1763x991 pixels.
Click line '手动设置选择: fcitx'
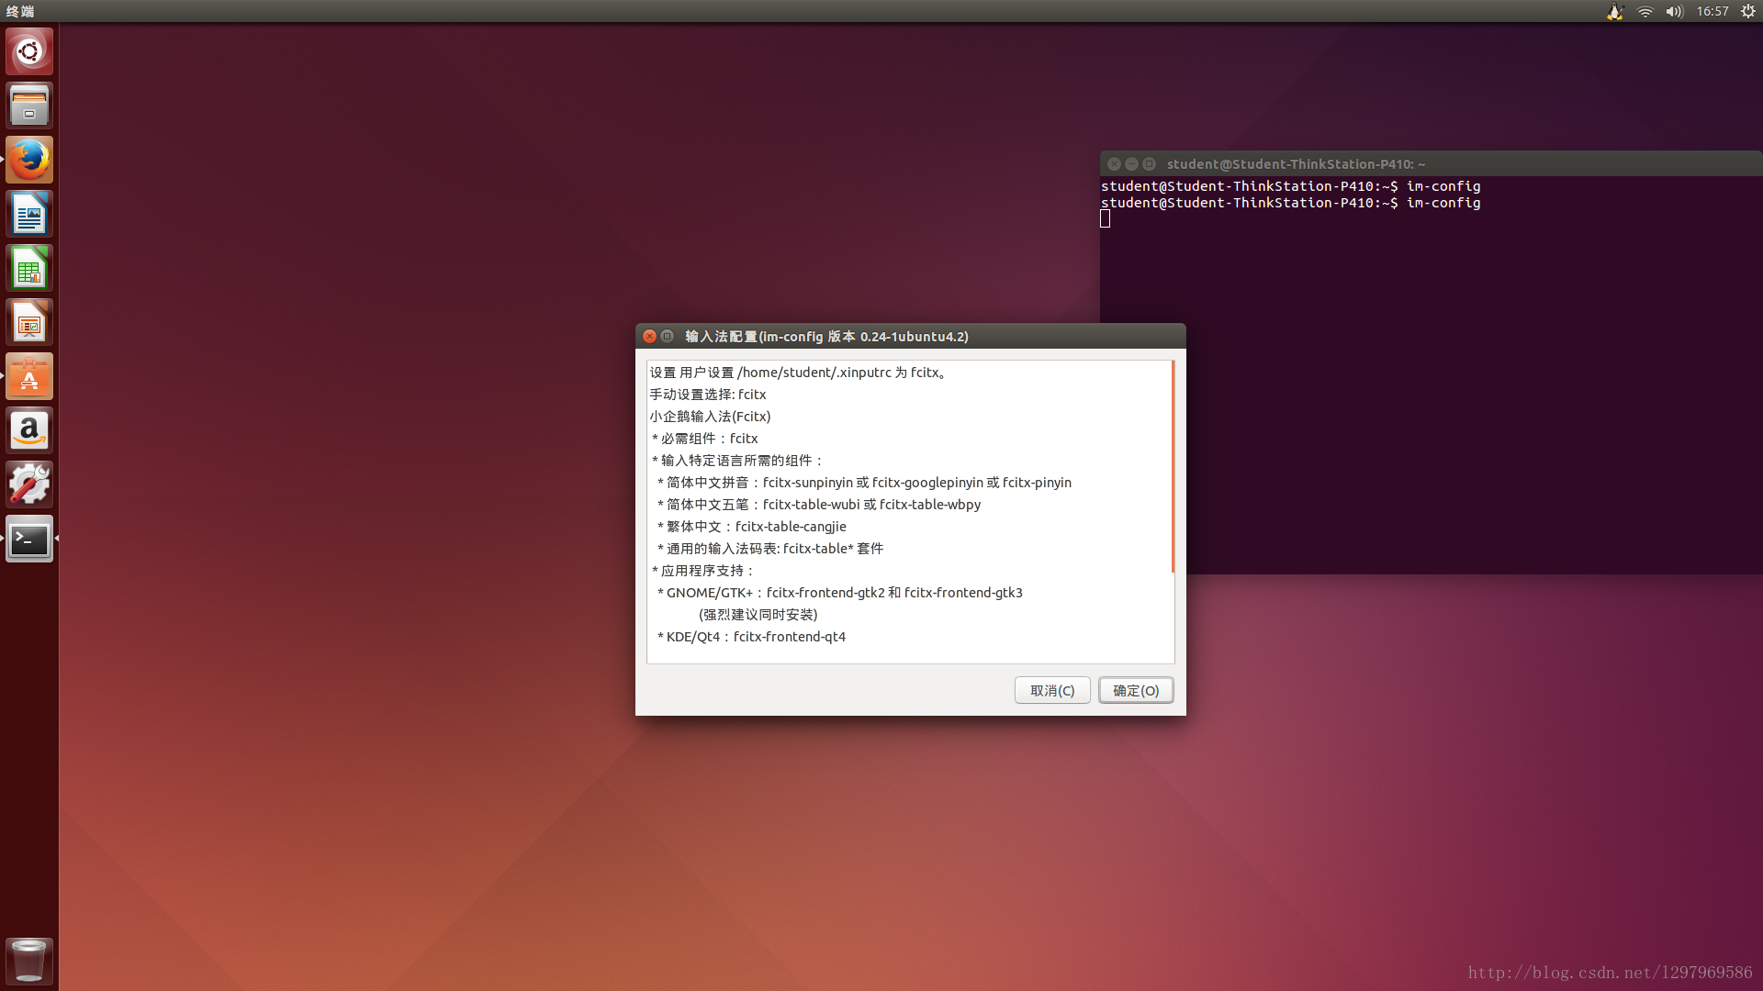pos(708,395)
